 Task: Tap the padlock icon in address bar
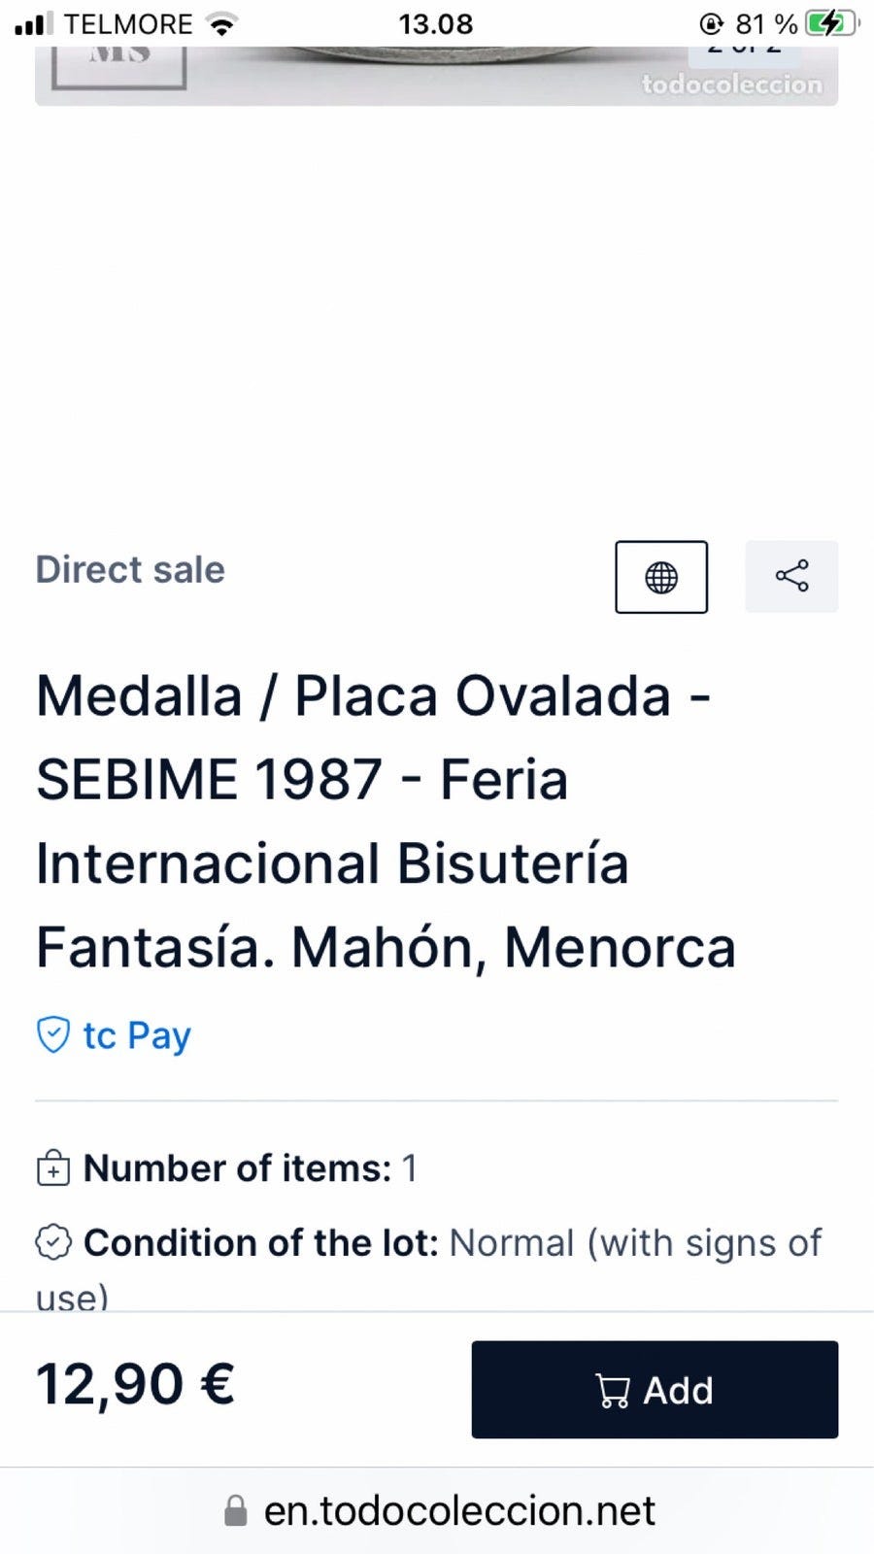coord(235,1511)
